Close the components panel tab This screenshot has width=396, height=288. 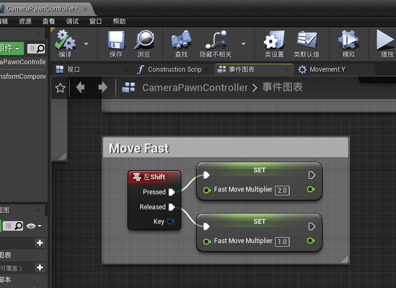click(x=38, y=33)
